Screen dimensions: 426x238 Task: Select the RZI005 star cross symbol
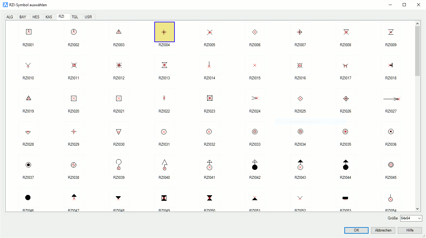point(210,32)
